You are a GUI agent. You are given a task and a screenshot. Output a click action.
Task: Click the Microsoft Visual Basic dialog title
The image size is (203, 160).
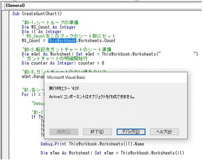66,77
